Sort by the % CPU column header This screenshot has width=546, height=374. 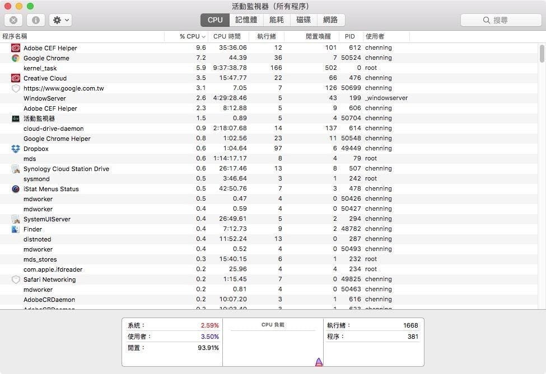click(x=186, y=36)
